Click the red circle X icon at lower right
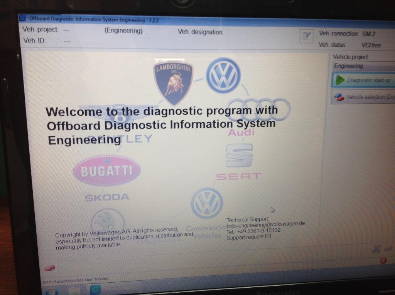 (x=383, y=260)
